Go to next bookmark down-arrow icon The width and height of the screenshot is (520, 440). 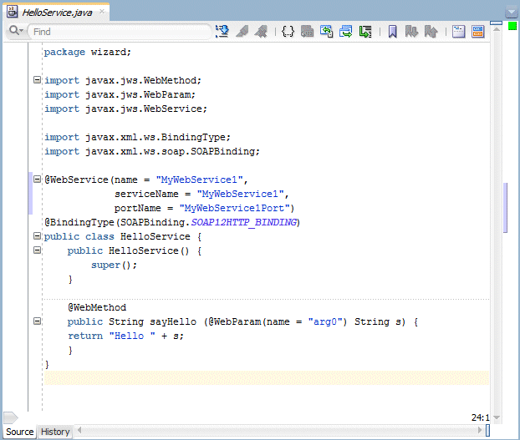coord(411,32)
